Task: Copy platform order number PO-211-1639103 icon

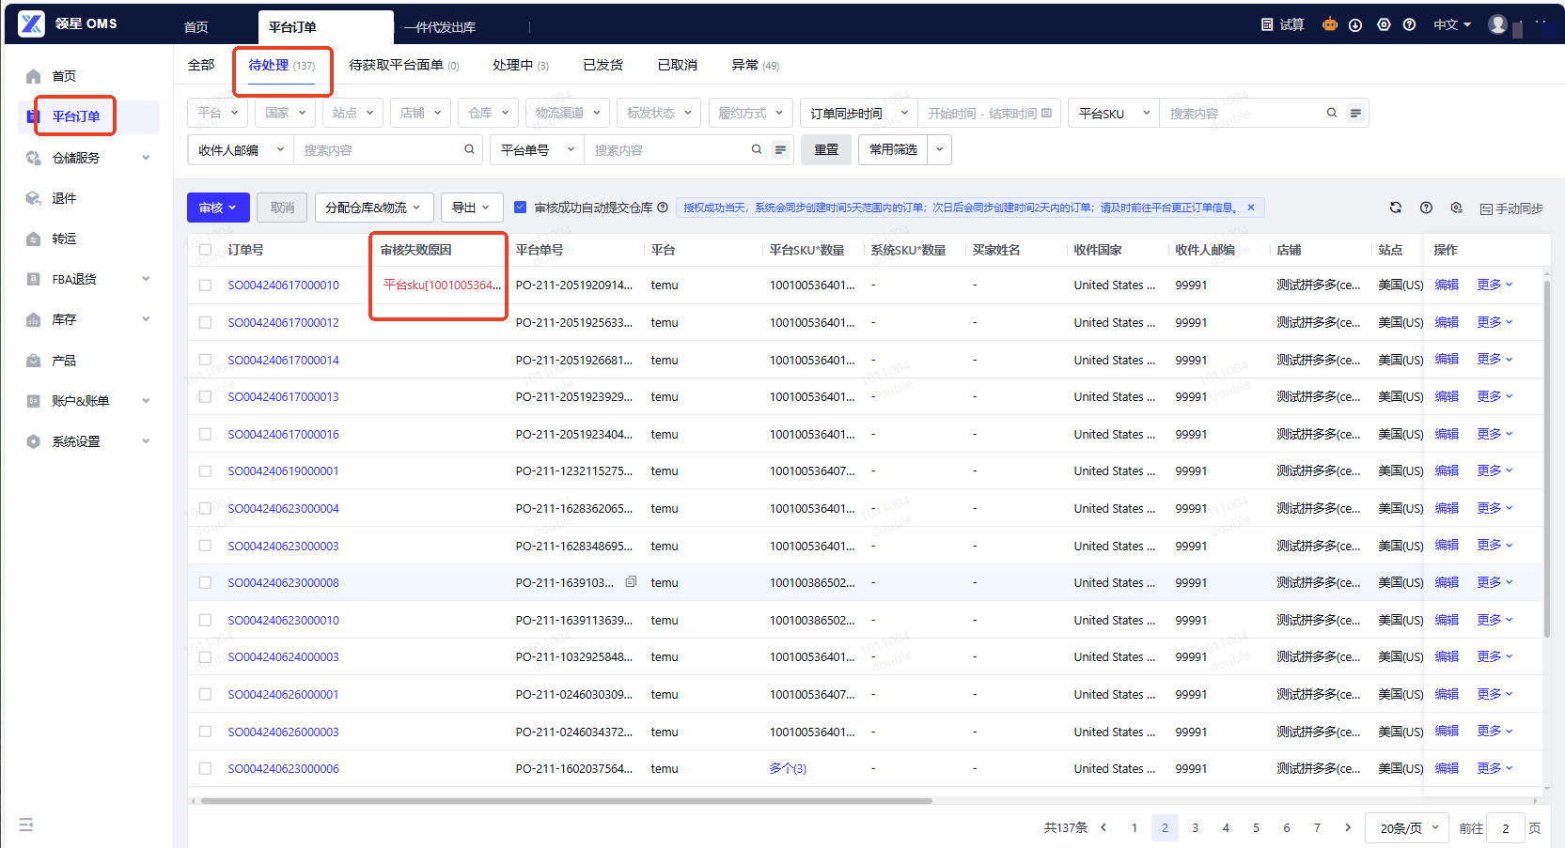Action: pos(632,581)
